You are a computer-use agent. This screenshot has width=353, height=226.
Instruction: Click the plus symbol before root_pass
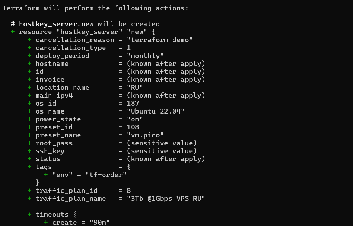point(29,143)
